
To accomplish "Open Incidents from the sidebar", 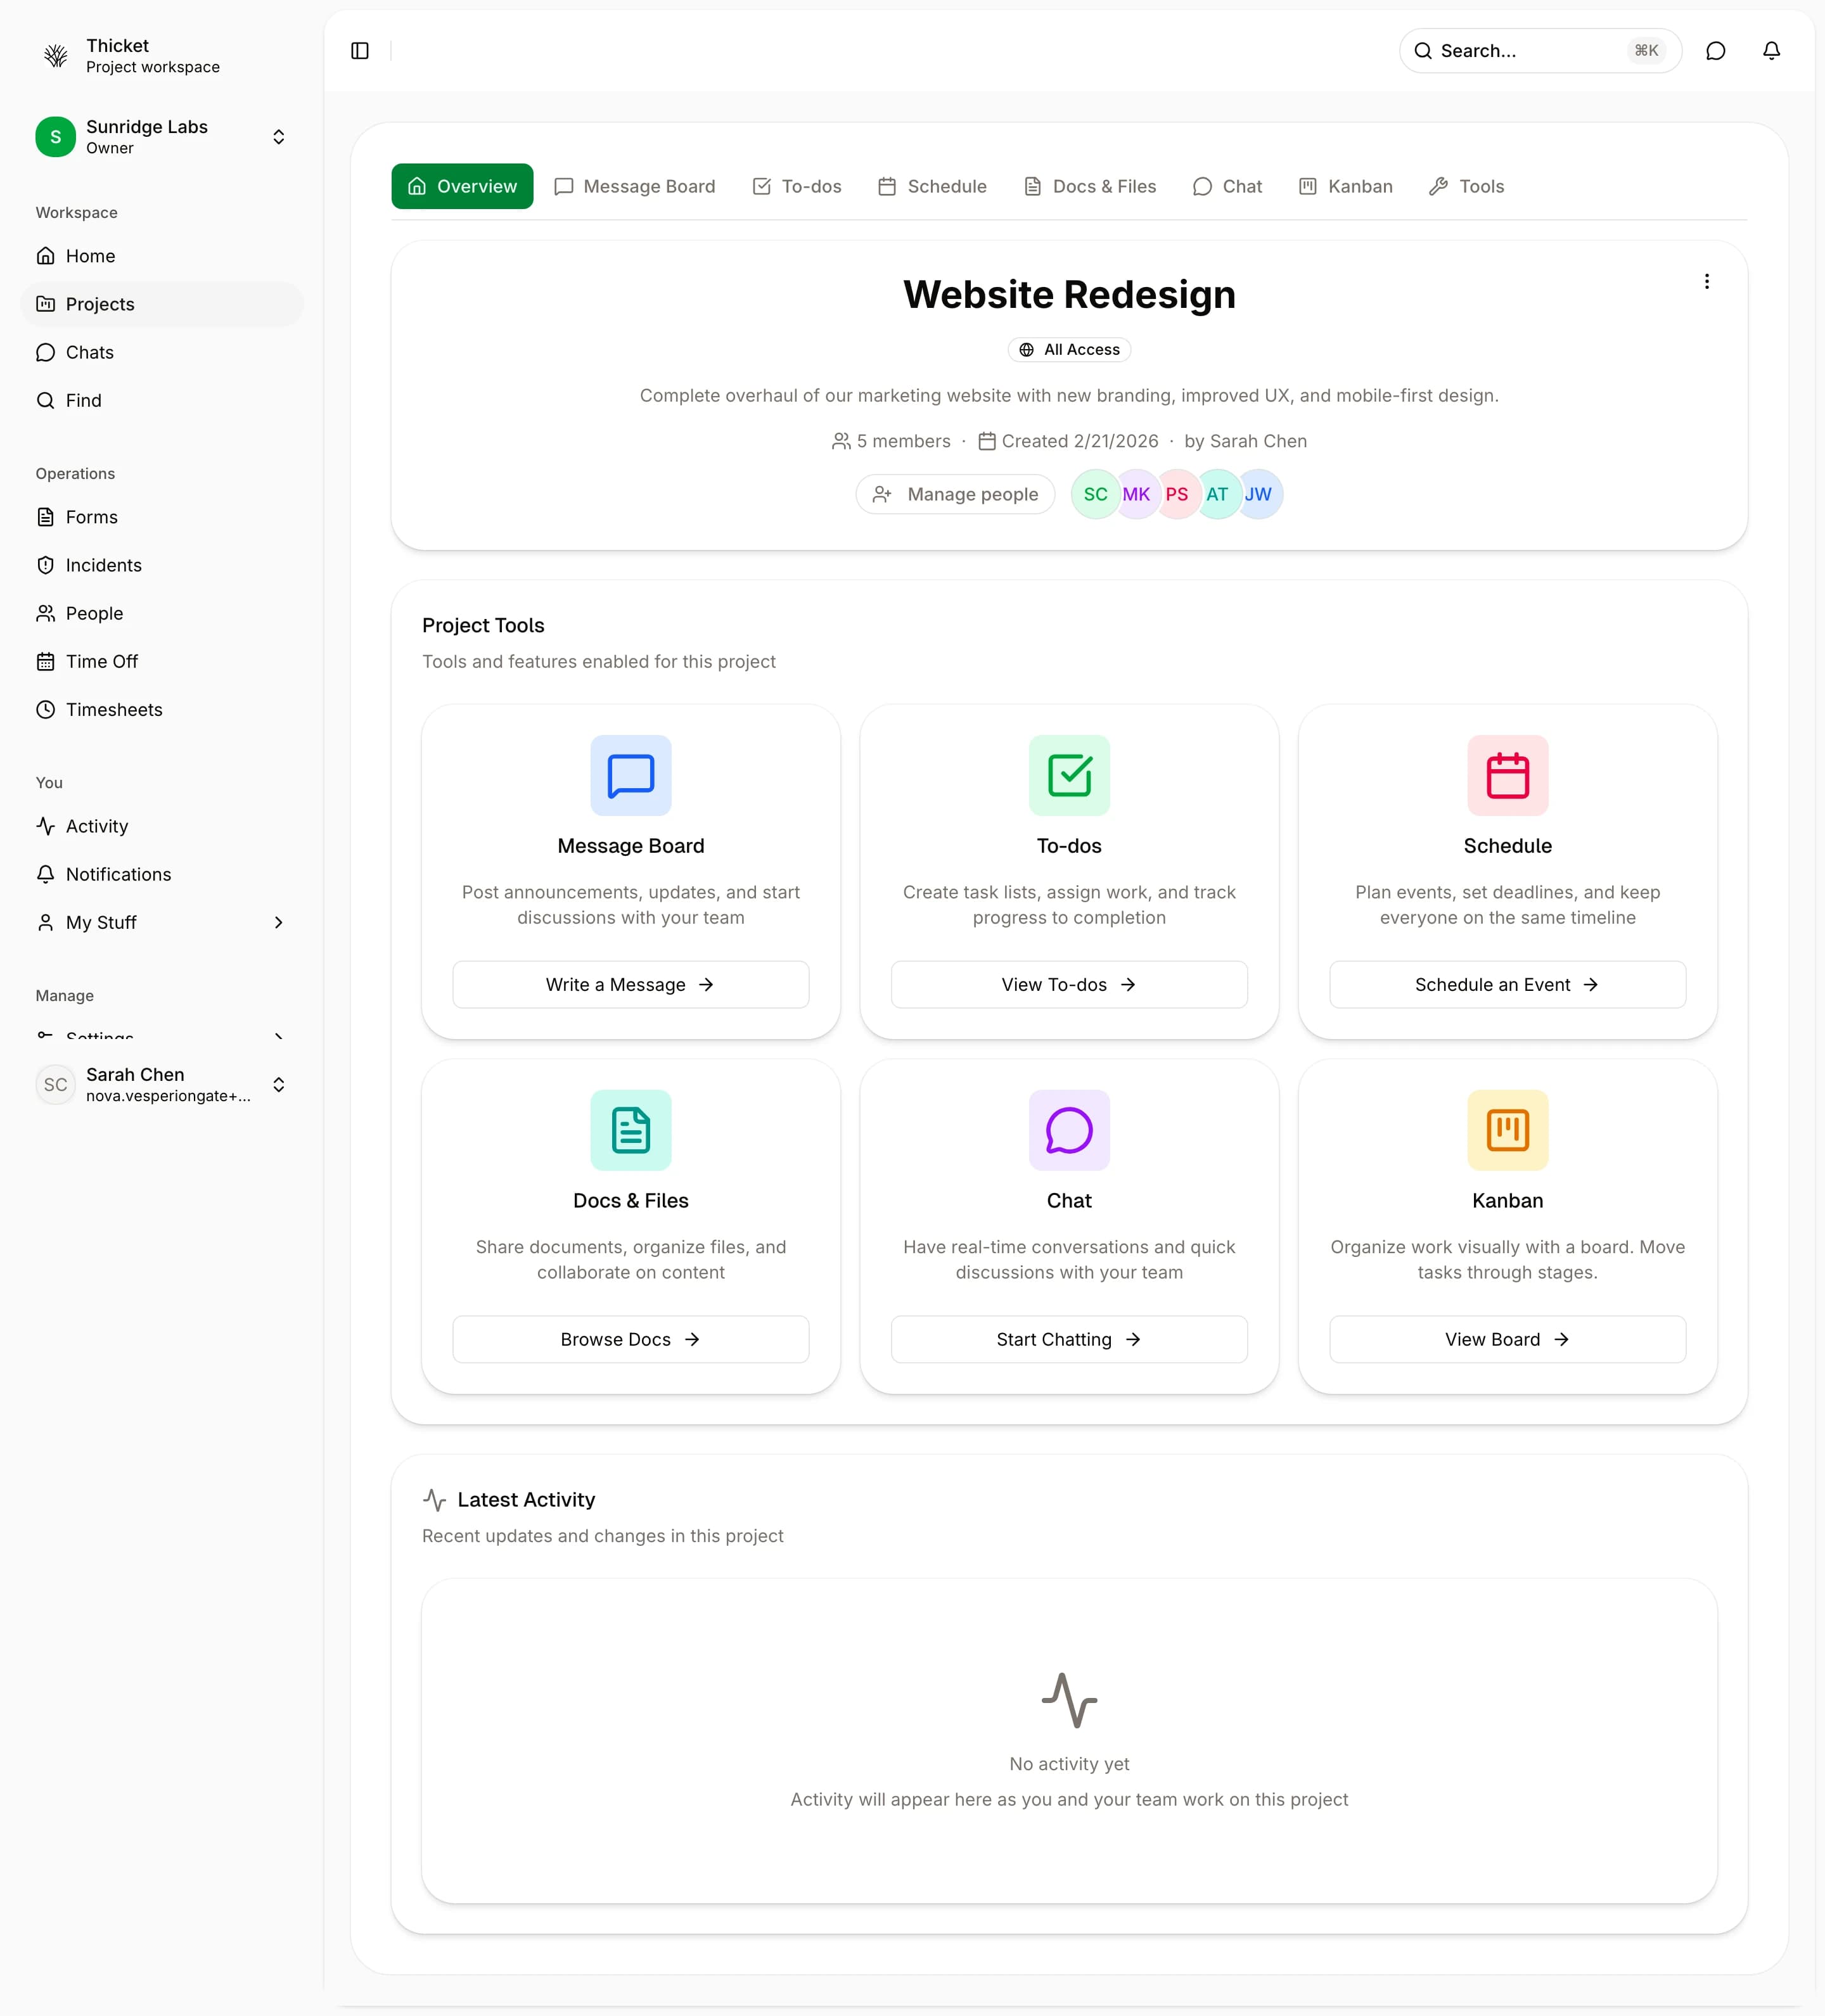I will 103,565.
